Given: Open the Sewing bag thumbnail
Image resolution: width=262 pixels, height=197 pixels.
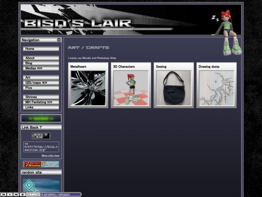Looking at the screenshot, I should point(174,88).
